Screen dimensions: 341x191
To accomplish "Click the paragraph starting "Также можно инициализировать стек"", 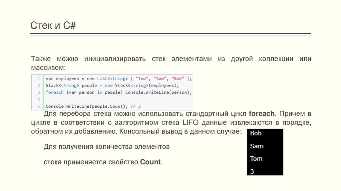I will coord(171,63).
